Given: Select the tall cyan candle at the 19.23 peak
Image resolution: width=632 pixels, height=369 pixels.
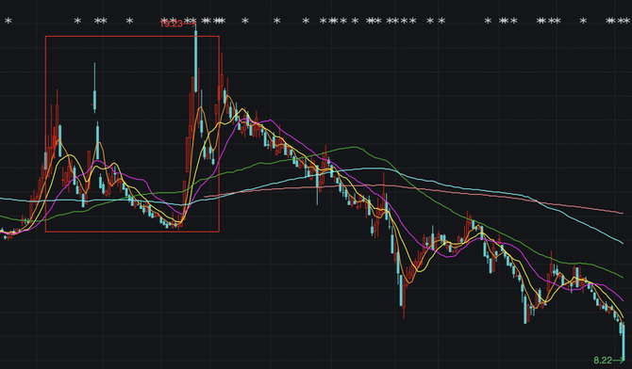Looking at the screenshot, I should tap(196, 58).
